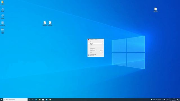Screen dimensions: 180x101
Task: Launch Microsoft Edge from taskbar
Action: pos(36,100)
